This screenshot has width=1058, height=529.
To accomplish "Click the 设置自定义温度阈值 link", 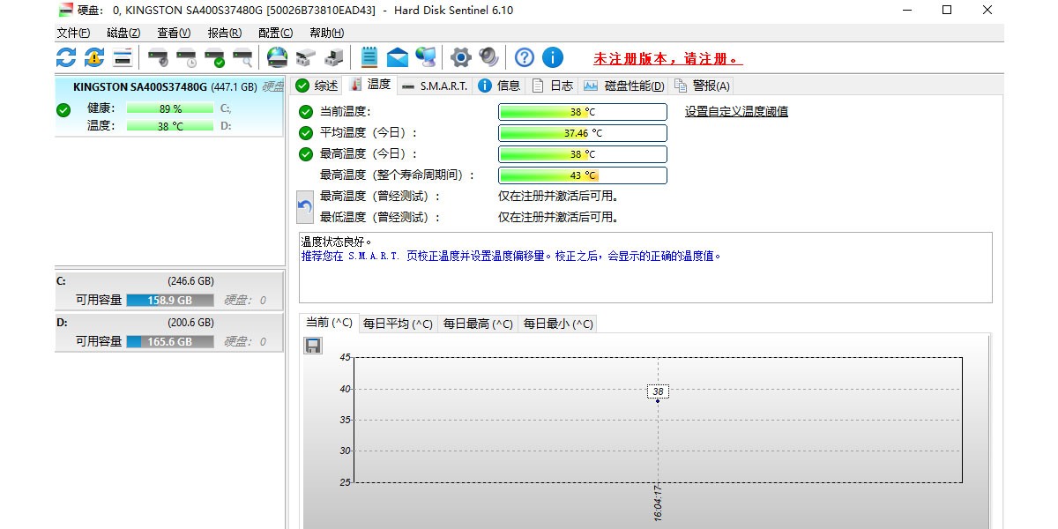I will [736, 111].
